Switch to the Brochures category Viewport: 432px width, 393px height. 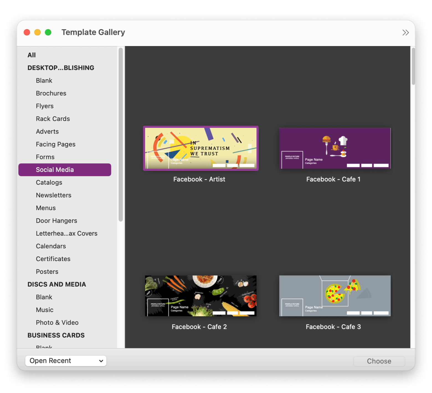[x=51, y=93]
